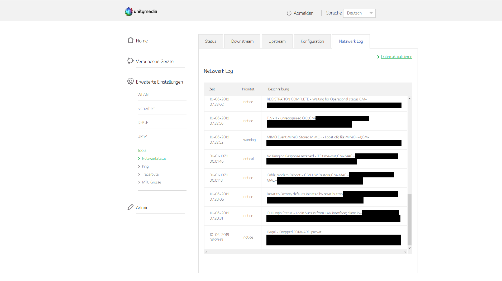This screenshot has height=281, width=502.
Task: Select the Netzwerk Log tab
Action: click(351, 41)
